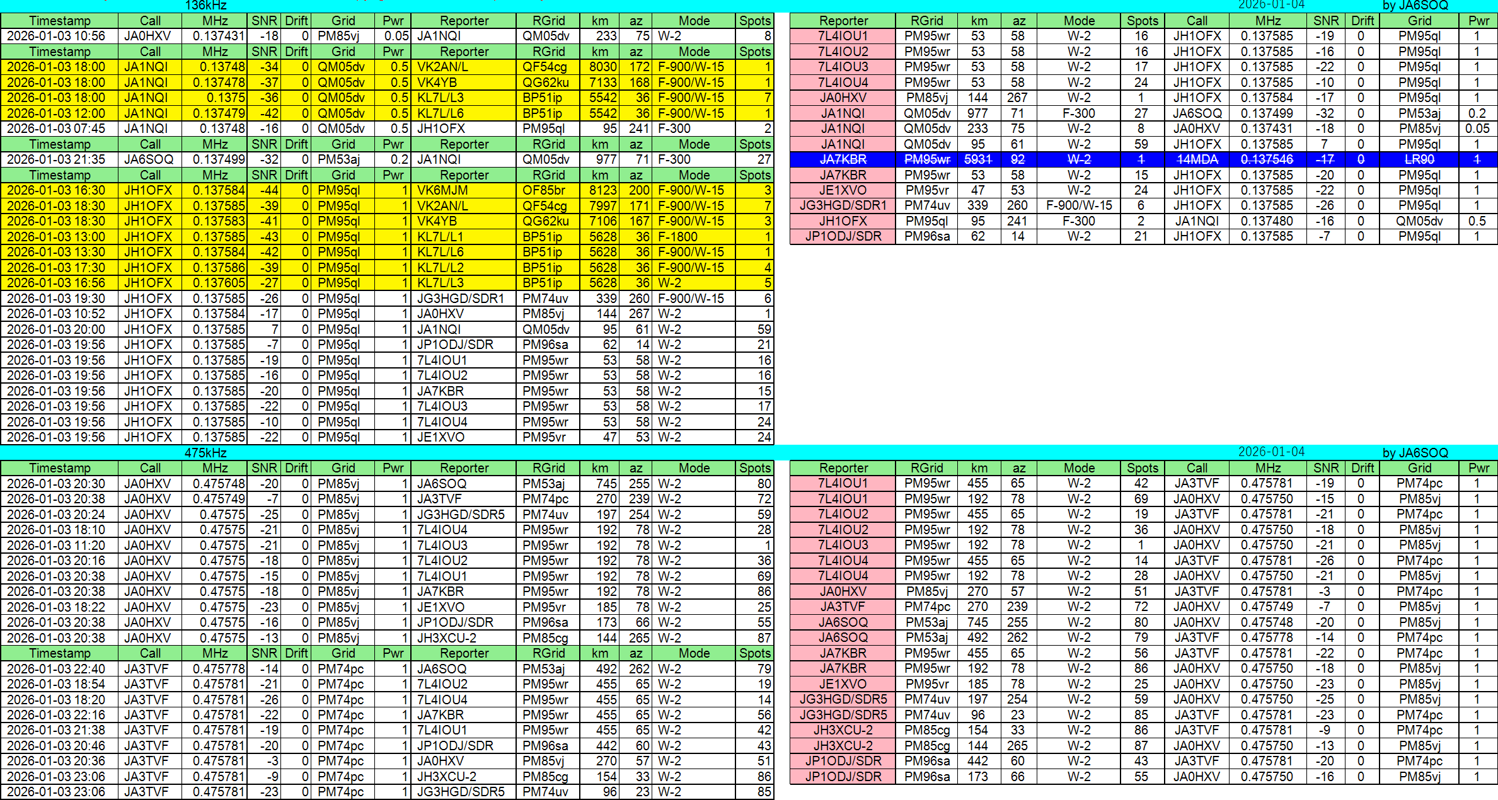This screenshot has height=800, width=1498.
Task: Select timestamp cell 2026-01-03 21:35
Action: coord(57,159)
